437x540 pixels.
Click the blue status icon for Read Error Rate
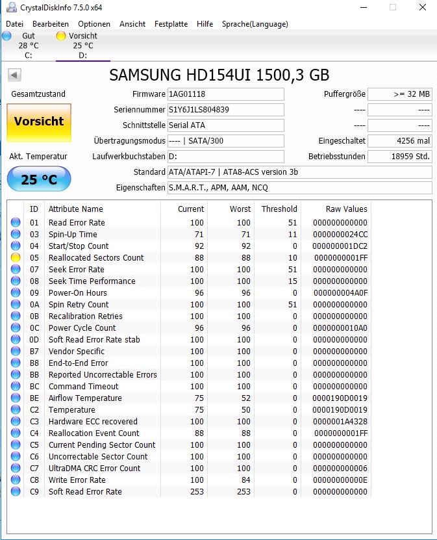(16, 222)
